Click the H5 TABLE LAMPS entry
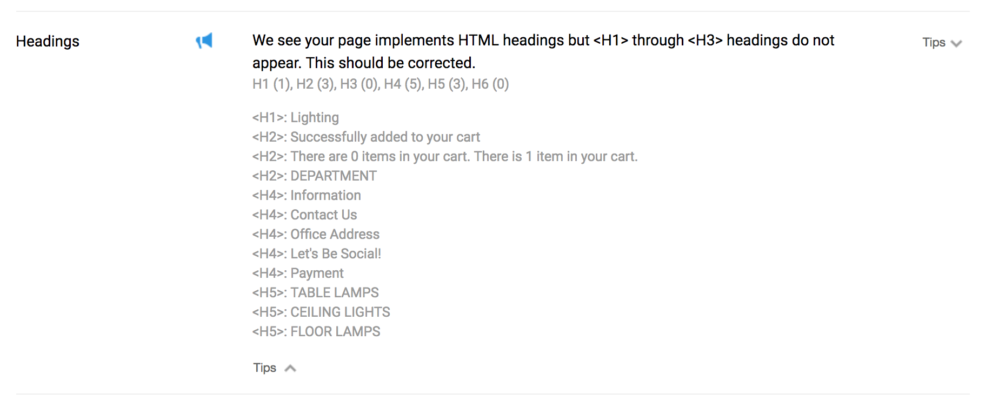This screenshot has height=400, width=985. click(x=315, y=292)
